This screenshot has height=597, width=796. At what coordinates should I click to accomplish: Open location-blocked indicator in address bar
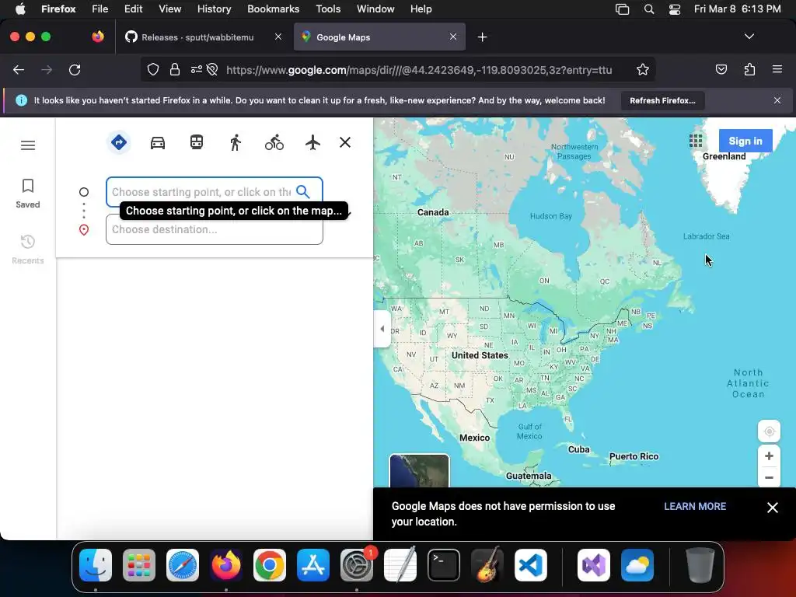click(212, 69)
